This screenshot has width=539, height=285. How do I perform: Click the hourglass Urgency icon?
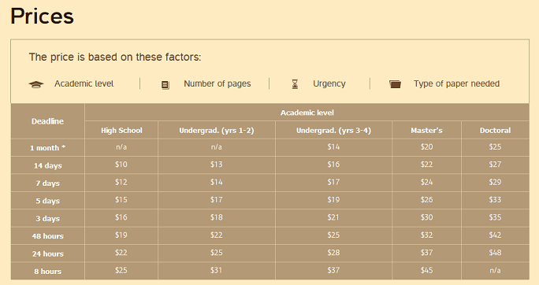pos(295,84)
